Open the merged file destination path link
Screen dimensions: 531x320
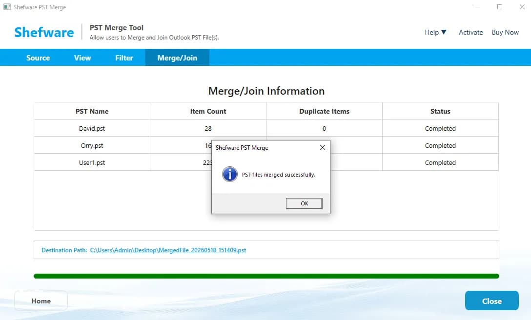pyautogui.click(x=168, y=250)
